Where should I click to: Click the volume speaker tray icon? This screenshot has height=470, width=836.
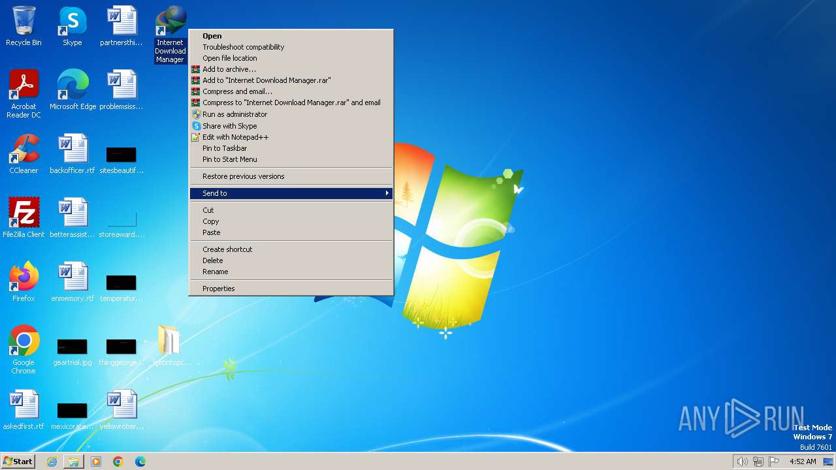point(742,462)
